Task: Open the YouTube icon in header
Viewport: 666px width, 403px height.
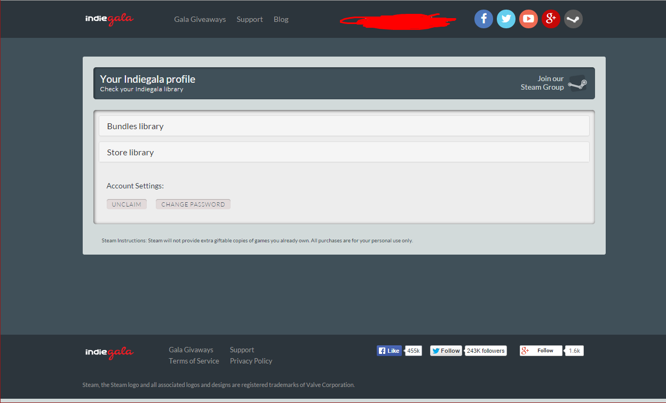Action: [528, 19]
